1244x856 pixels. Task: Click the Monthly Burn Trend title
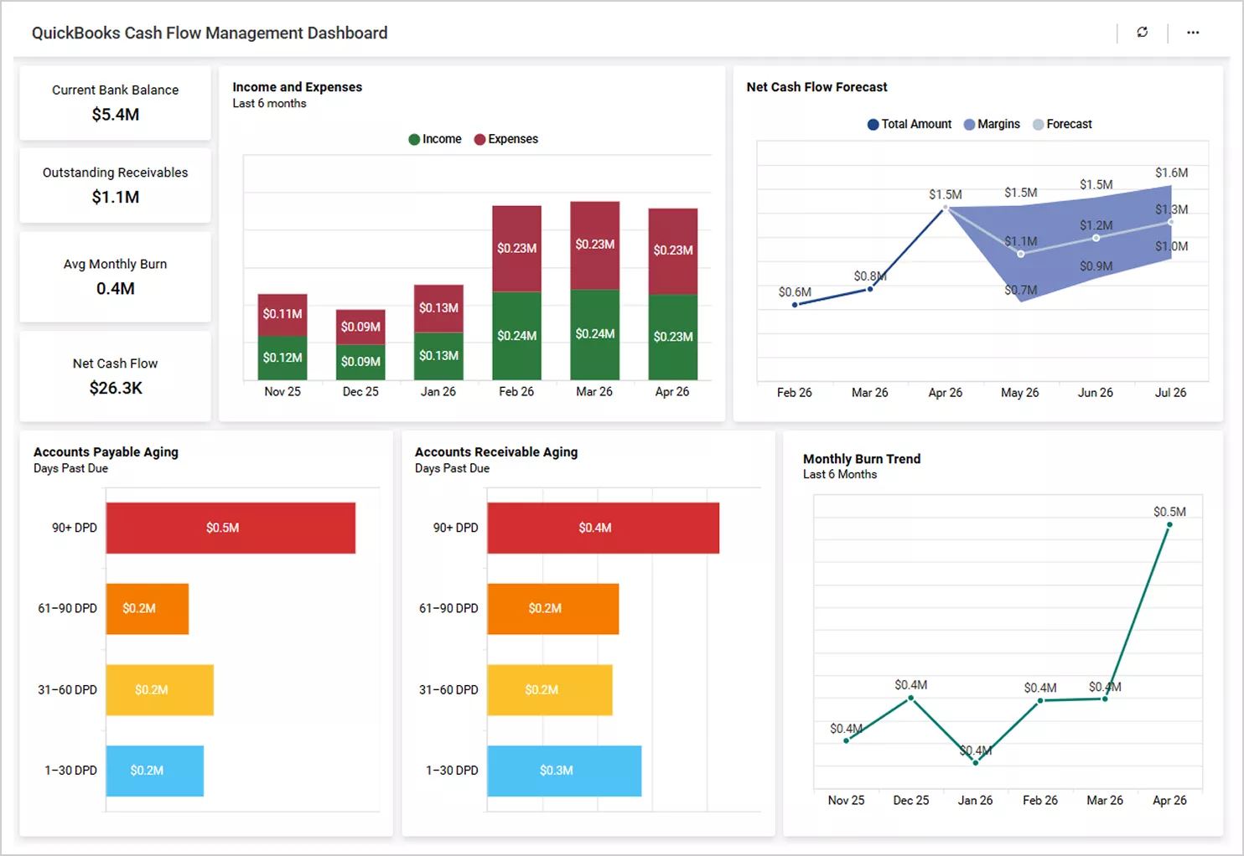862,459
